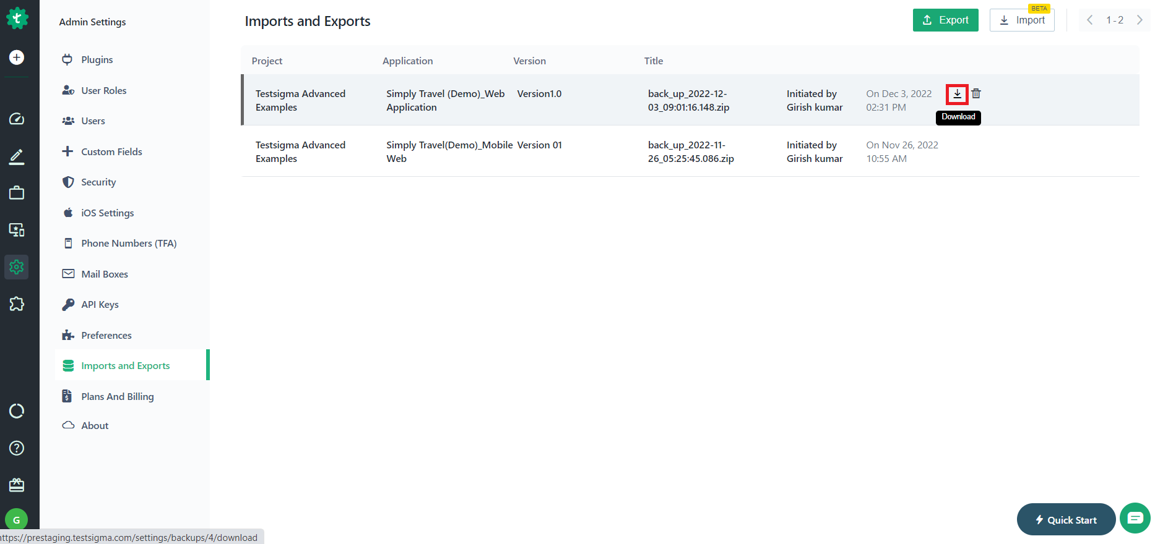This screenshot has height=544, width=1168.
Task: Open Mail Boxes settings
Action: (105, 274)
